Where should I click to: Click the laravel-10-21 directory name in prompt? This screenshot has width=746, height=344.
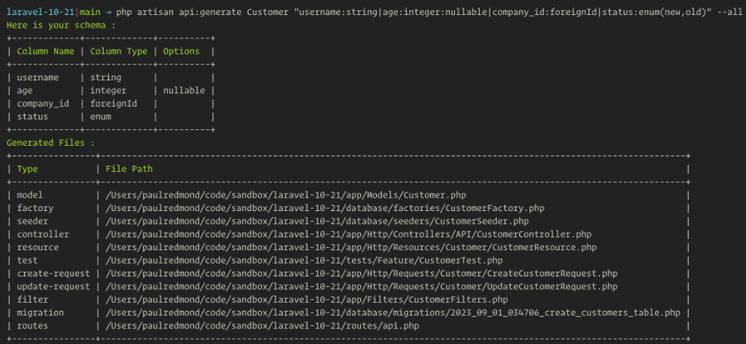[x=41, y=12]
